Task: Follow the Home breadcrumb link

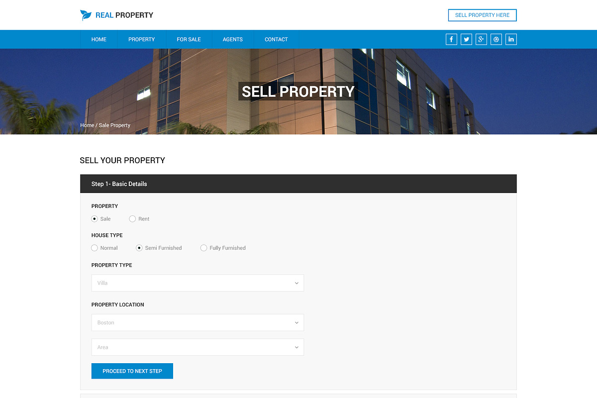Action: point(87,125)
